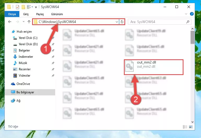Maximize the SysWOW64 window

177,7
